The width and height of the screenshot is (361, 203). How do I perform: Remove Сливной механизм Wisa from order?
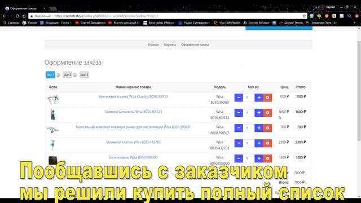(267, 113)
